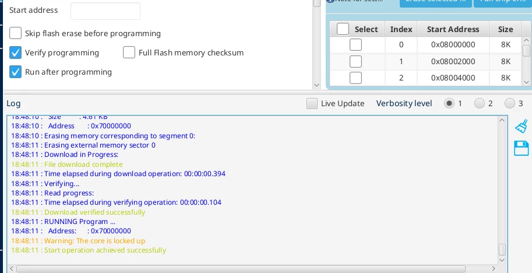Enable Live Update for the log
Image resolution: width=532 pixels, height=273 pixels.
coord(312,104)
